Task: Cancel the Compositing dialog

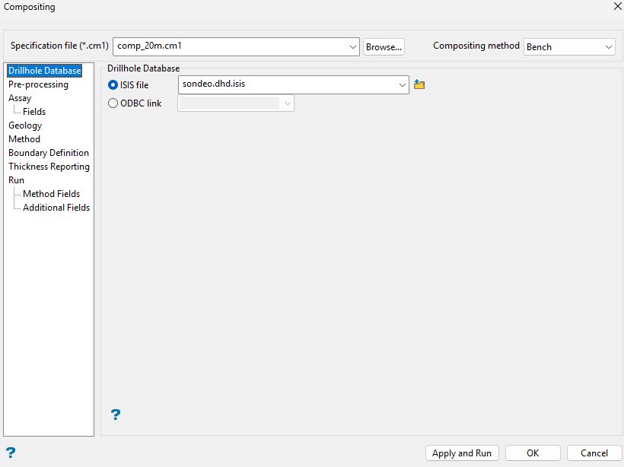Action: tap(594, 453)
